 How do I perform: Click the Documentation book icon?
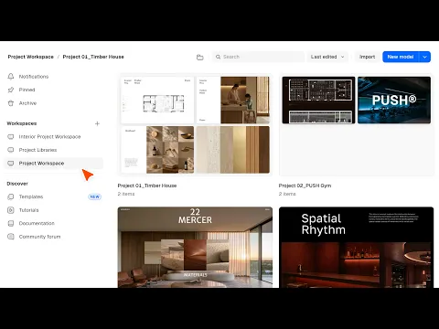[x=11, y=223]
